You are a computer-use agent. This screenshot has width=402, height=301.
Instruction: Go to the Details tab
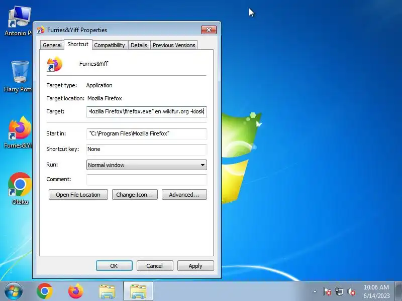(x=139, y=45)
